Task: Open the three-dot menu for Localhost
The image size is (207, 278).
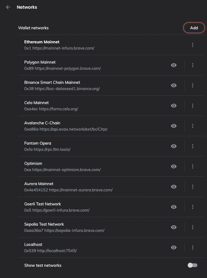Action: 193,247
